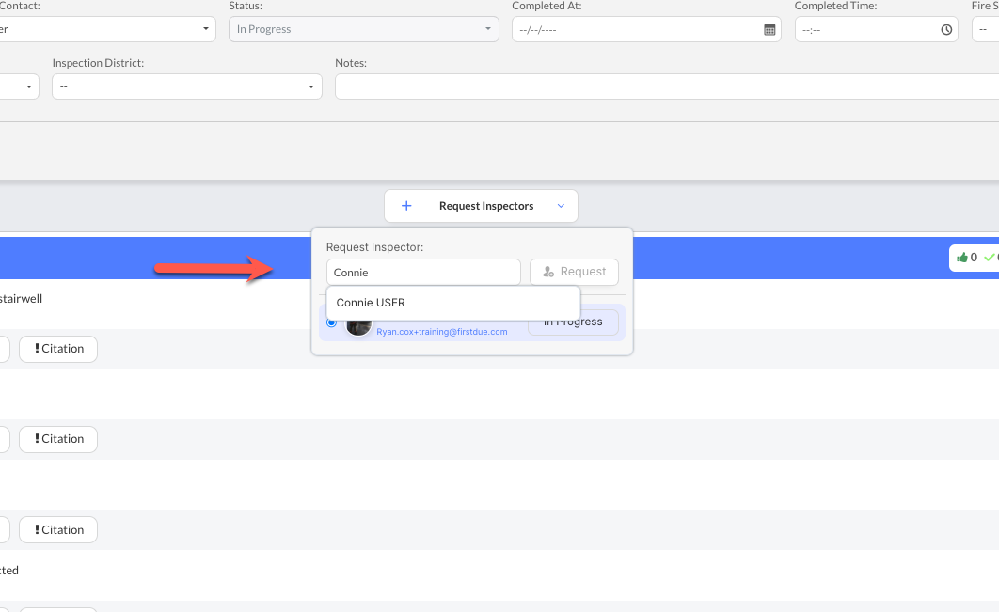Click the third Citation button
This screenshot has height=612, width=999.
(58, 530)
